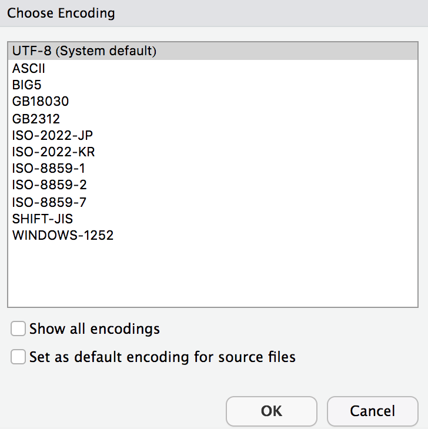Pick GB18030 in the list

tap(40, 102)
